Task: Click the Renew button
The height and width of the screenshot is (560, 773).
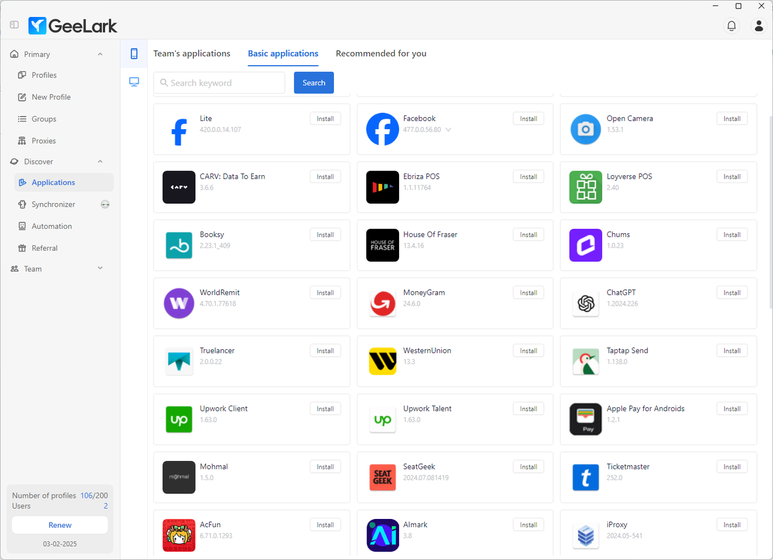Action: 60,525
